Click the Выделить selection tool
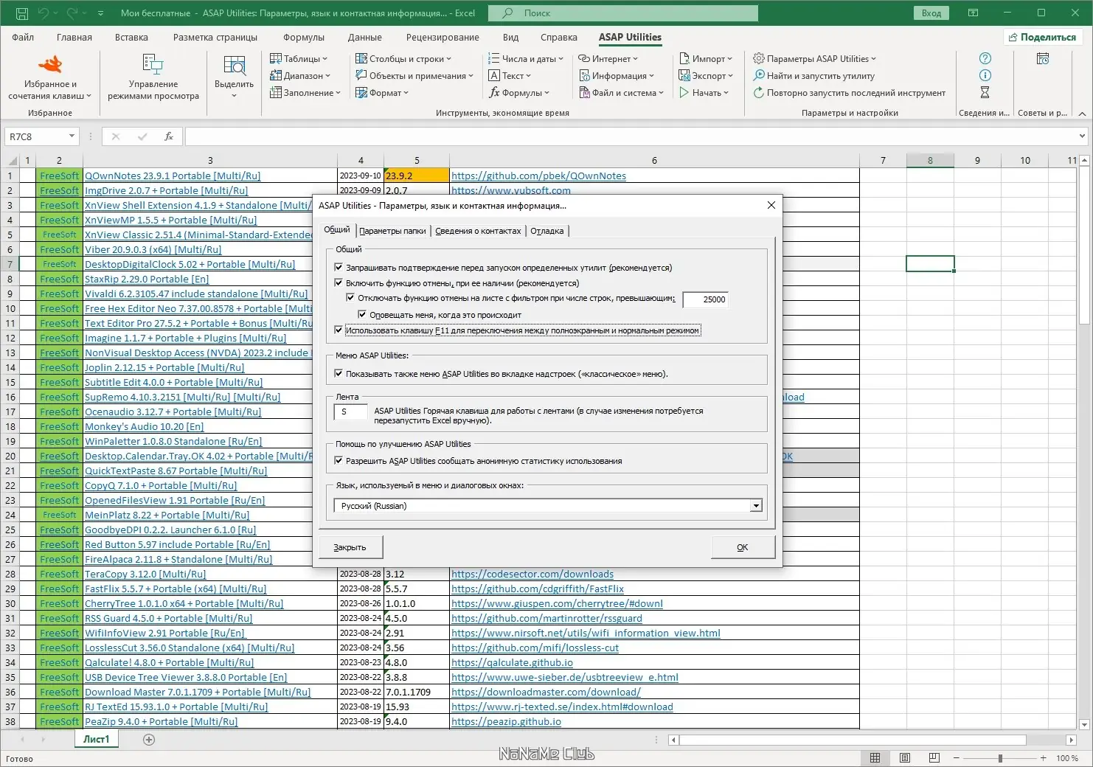The width and height of the screenshot is (1093, 767). [x=234, y=77]
